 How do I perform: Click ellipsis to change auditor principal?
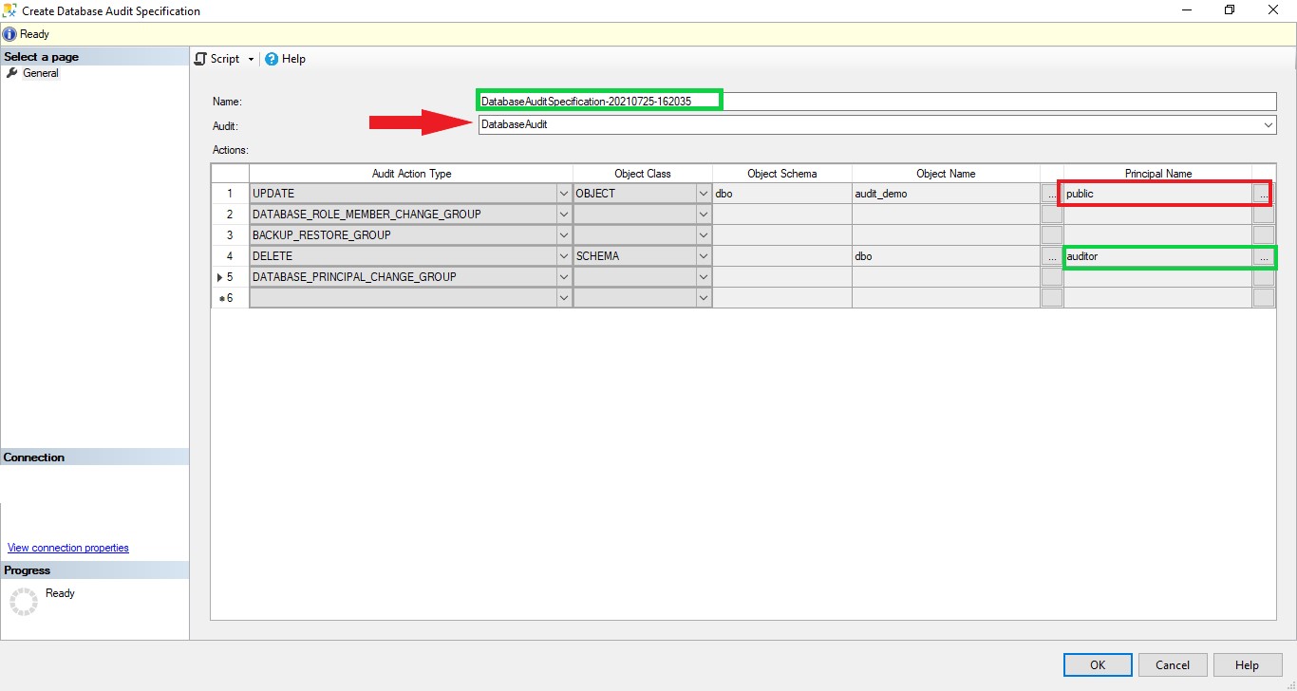click(1265, 255)
